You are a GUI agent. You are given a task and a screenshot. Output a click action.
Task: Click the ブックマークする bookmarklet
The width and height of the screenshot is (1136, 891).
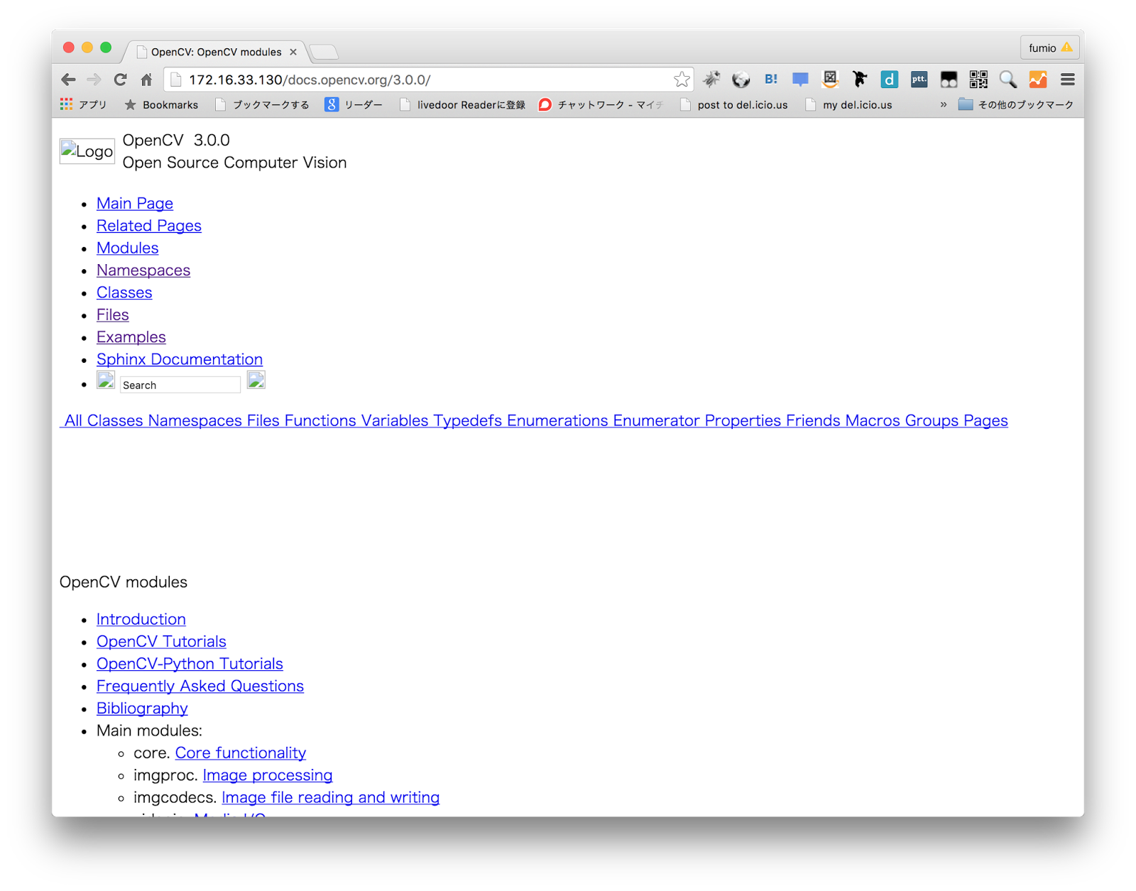pyautogui.click(x=263, y=104)
